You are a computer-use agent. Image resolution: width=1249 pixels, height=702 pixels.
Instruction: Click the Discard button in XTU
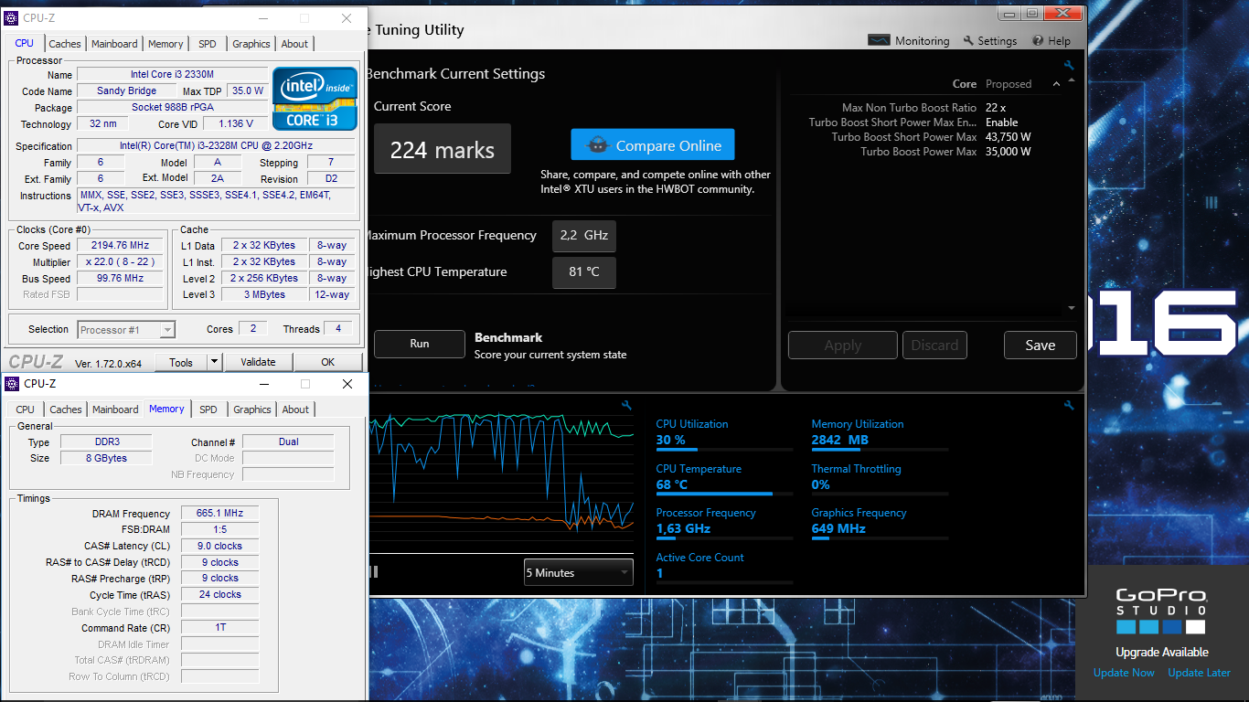pyautogui.click(x=934, y=346)
